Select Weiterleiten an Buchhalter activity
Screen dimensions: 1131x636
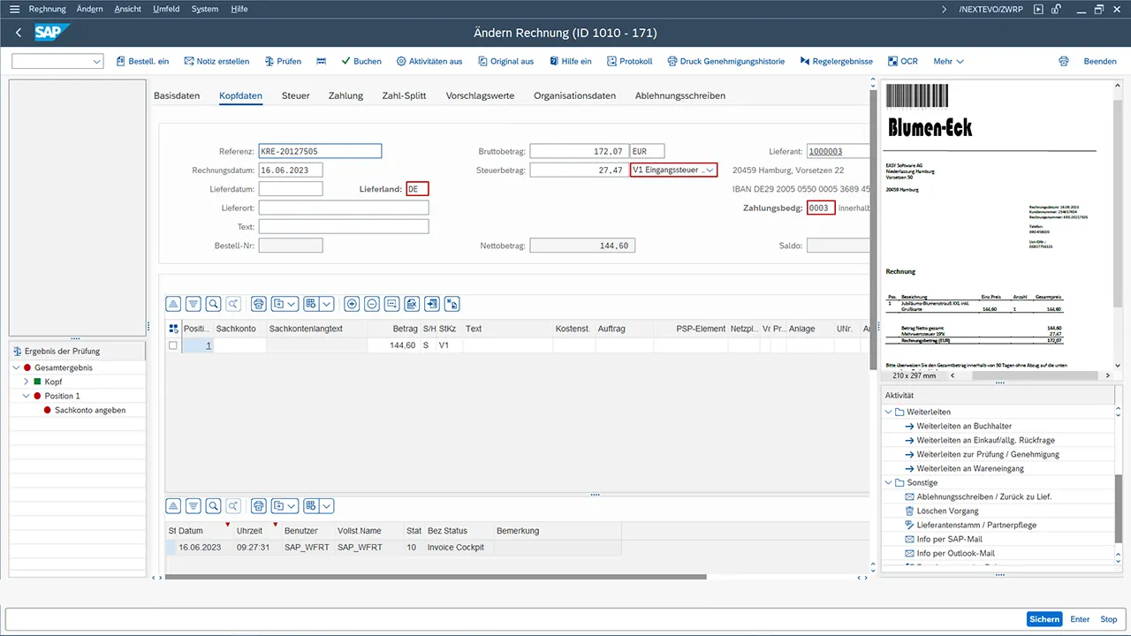[964, 426]
